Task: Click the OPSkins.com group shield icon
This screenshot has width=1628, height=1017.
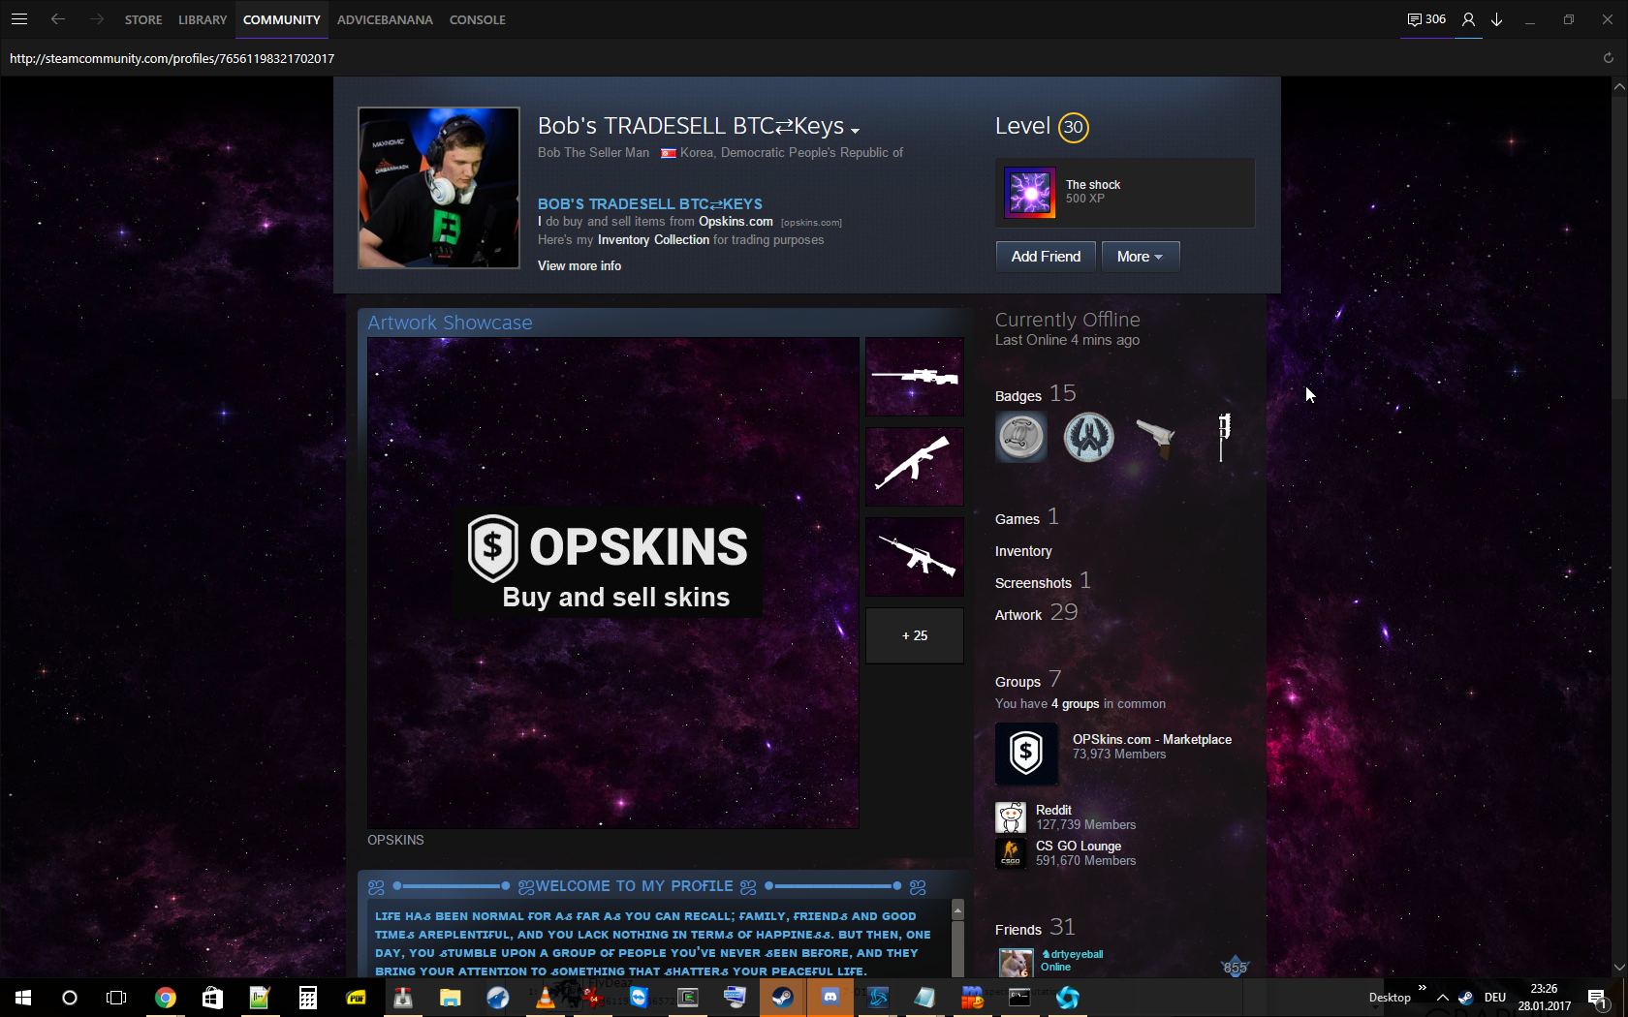Action: (1026, 753)
